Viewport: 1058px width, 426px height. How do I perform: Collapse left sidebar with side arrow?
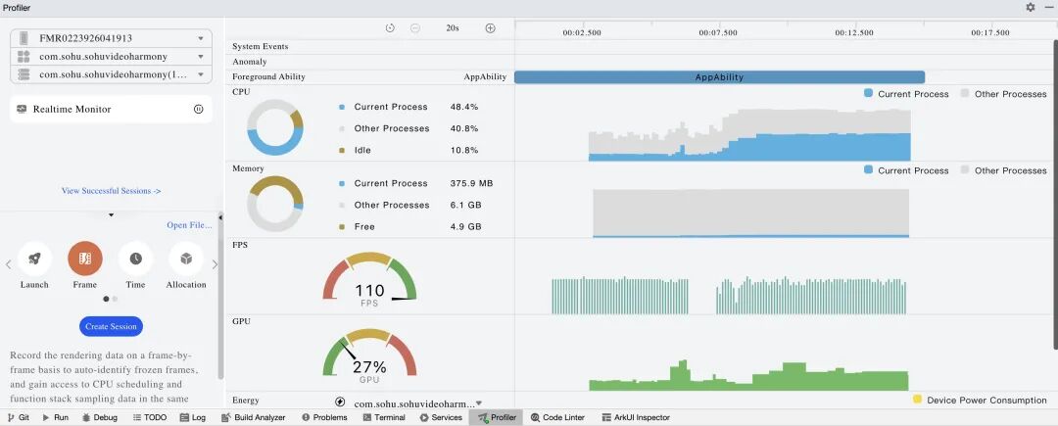click(x=220, y=218)
